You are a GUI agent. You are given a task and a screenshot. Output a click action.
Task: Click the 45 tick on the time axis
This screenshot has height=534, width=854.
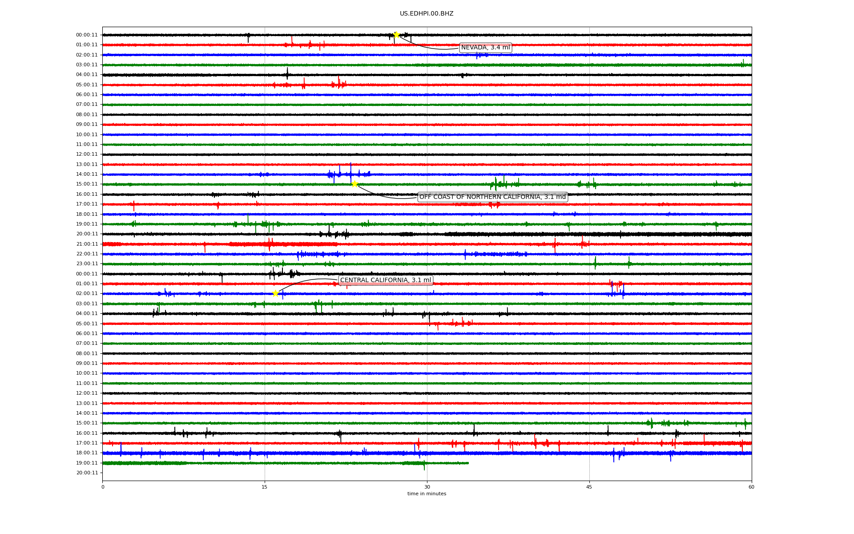[x=589, y=487]
